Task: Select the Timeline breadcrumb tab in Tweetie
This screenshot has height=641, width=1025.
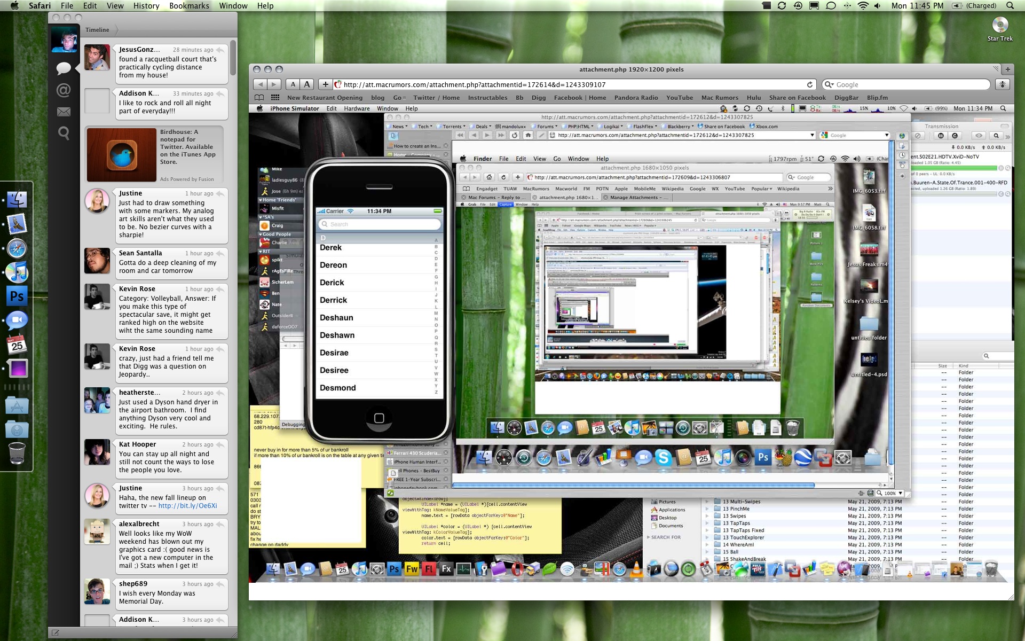Action: click(x=97, y=30)
